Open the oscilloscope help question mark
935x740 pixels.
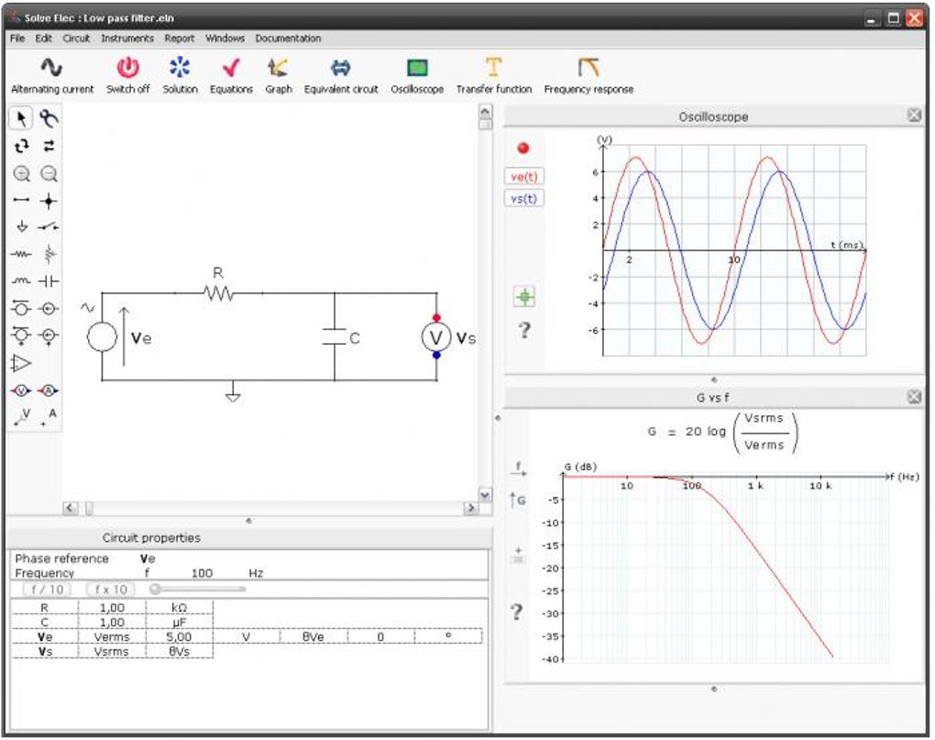(524, 330)
